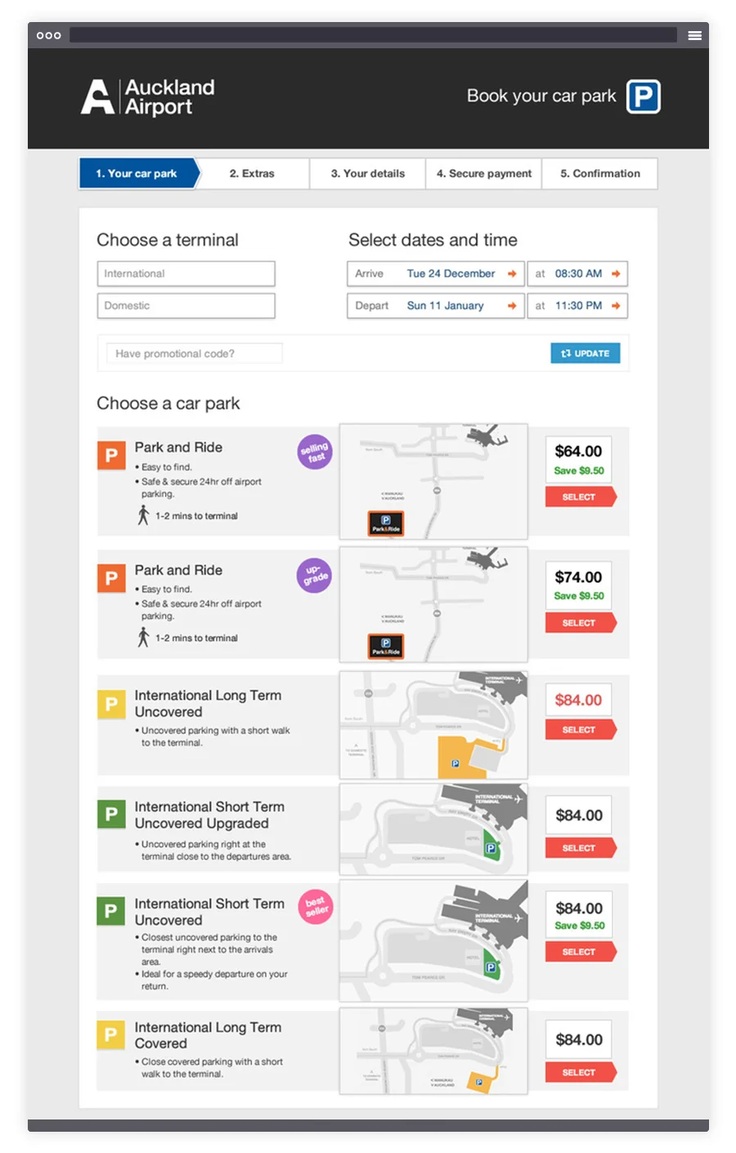This screenshot has height=1153, width=736.
Task: Go to the 2. Extras step tab
Action: pyautogui.click(x=253, y=173)
